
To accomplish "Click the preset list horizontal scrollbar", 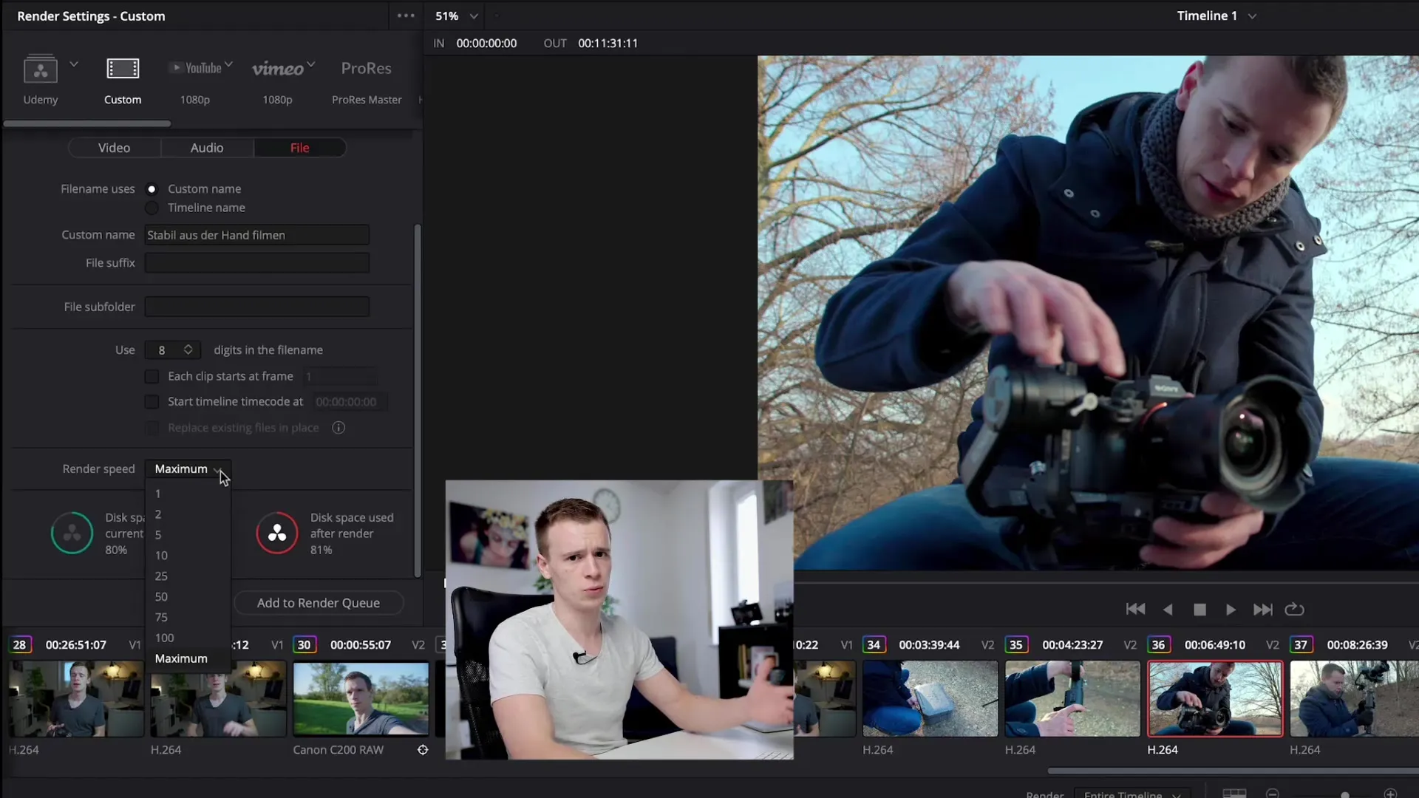I will point(87,123).
